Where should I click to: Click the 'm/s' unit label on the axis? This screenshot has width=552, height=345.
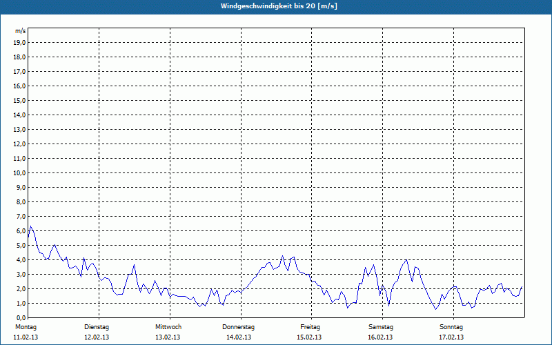pyautogui.click(x=21, y=31)
